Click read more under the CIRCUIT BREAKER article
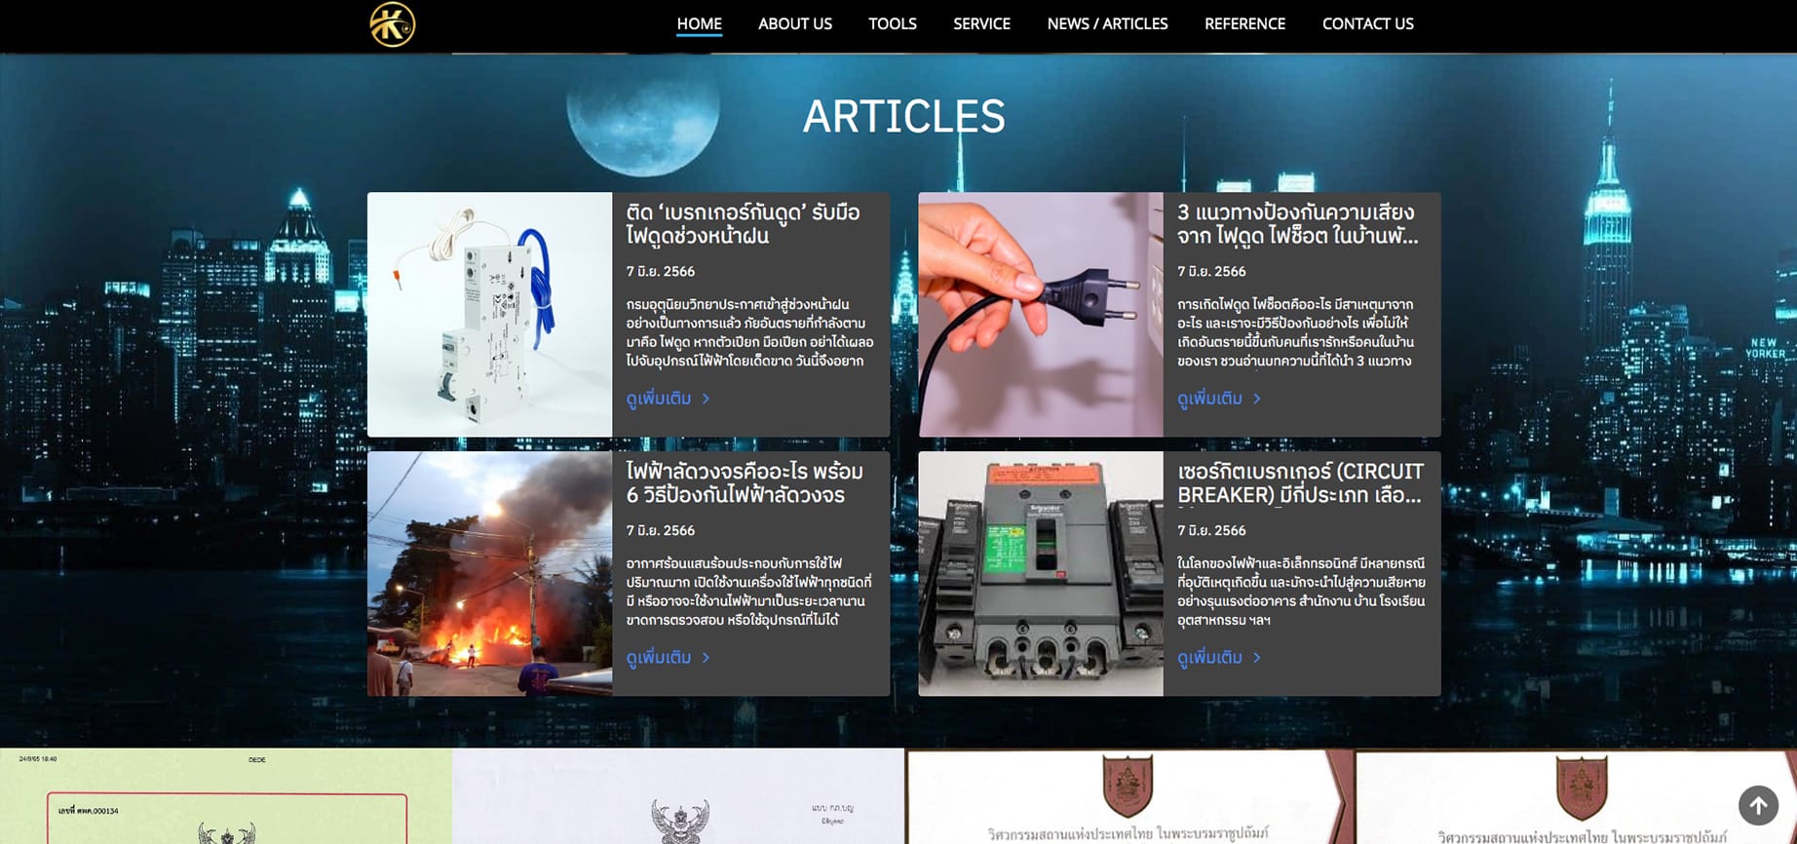The width and height of the screenshot is (1797, 844). point(1218,658)
